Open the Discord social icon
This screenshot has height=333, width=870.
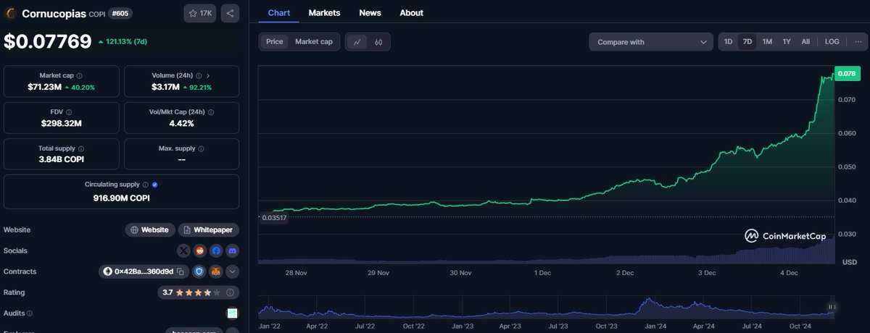[x=232, y=250]
